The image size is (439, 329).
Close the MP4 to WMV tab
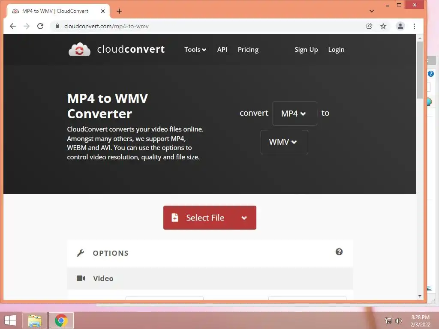[103, 11]
